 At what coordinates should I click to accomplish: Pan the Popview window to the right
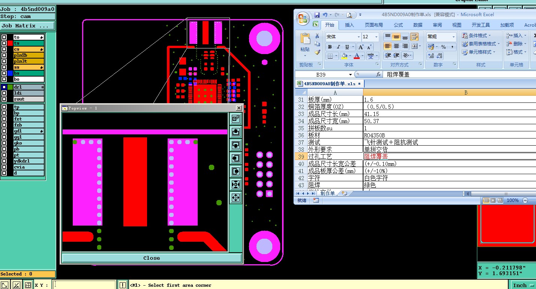point(236,171)
